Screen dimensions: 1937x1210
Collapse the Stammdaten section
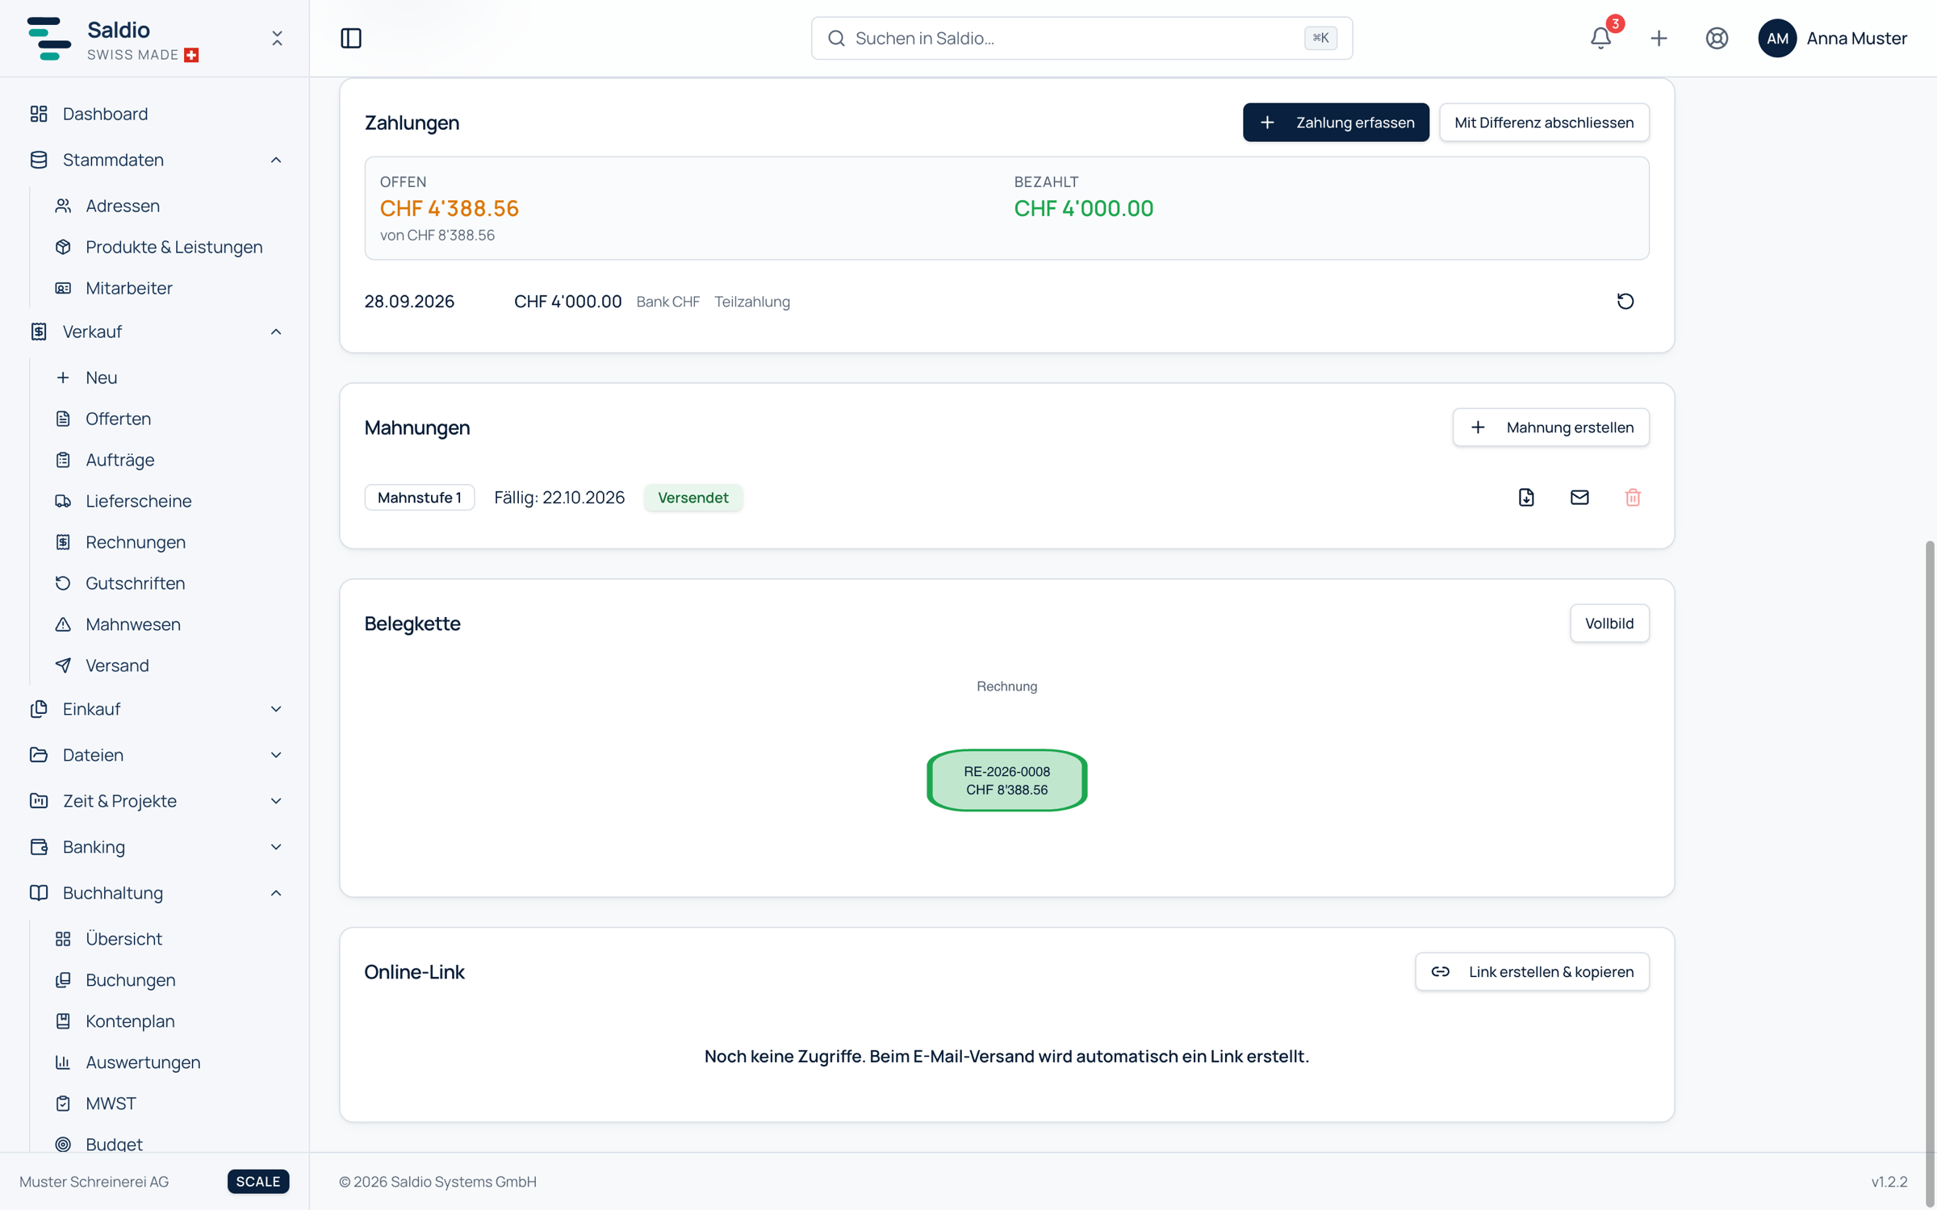coord(276,160)
